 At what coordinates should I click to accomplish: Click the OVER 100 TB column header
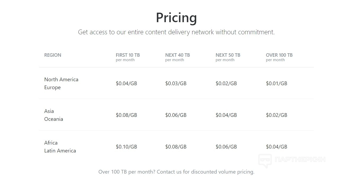point(279,55)
